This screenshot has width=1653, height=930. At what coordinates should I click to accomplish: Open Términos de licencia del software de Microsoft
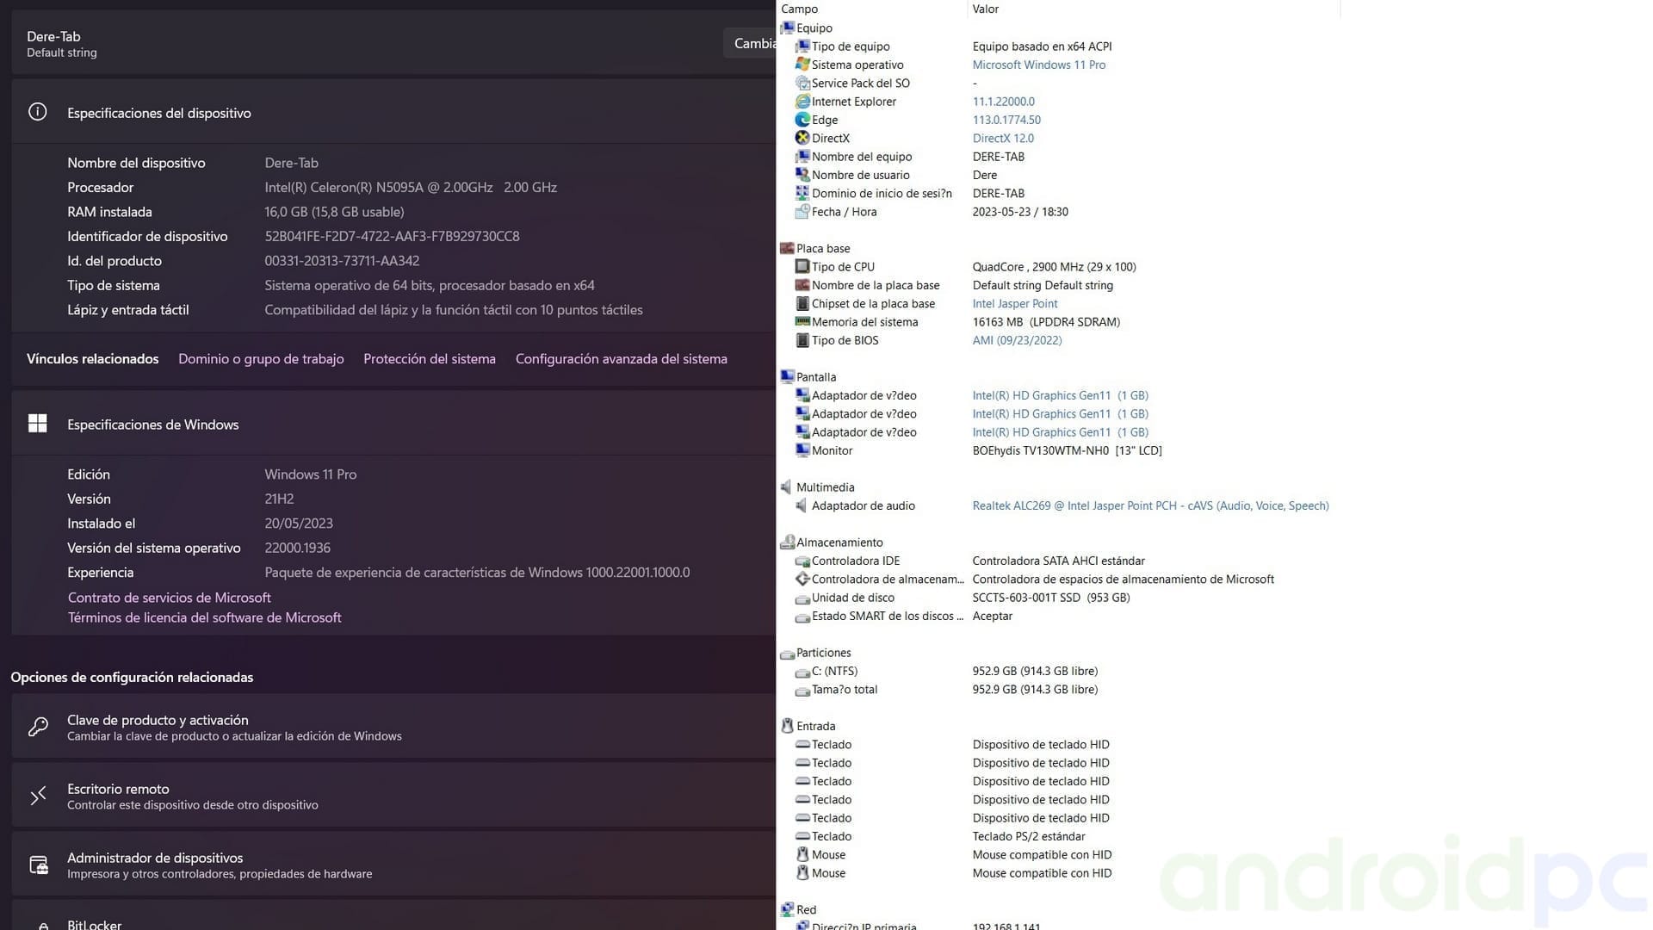coord(205,617)
